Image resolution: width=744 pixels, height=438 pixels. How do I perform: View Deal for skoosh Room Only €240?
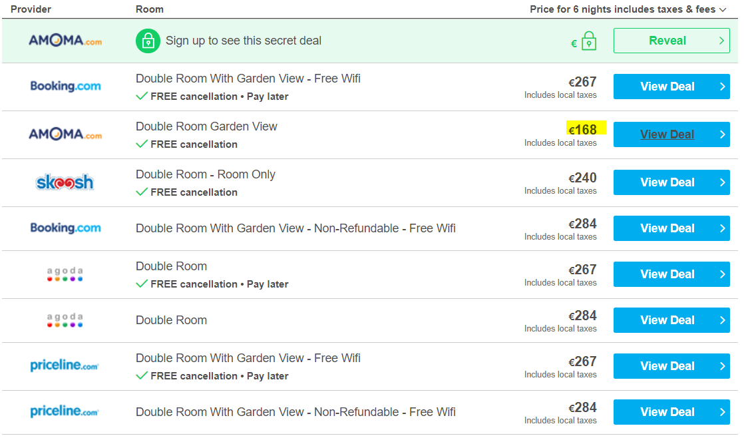(x=671, y=182)
